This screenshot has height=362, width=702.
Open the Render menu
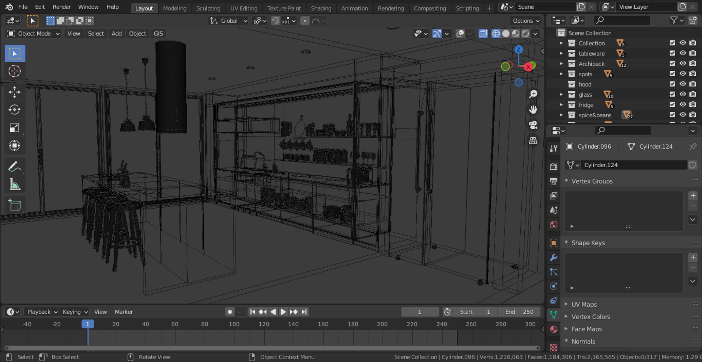coord(61,7)
